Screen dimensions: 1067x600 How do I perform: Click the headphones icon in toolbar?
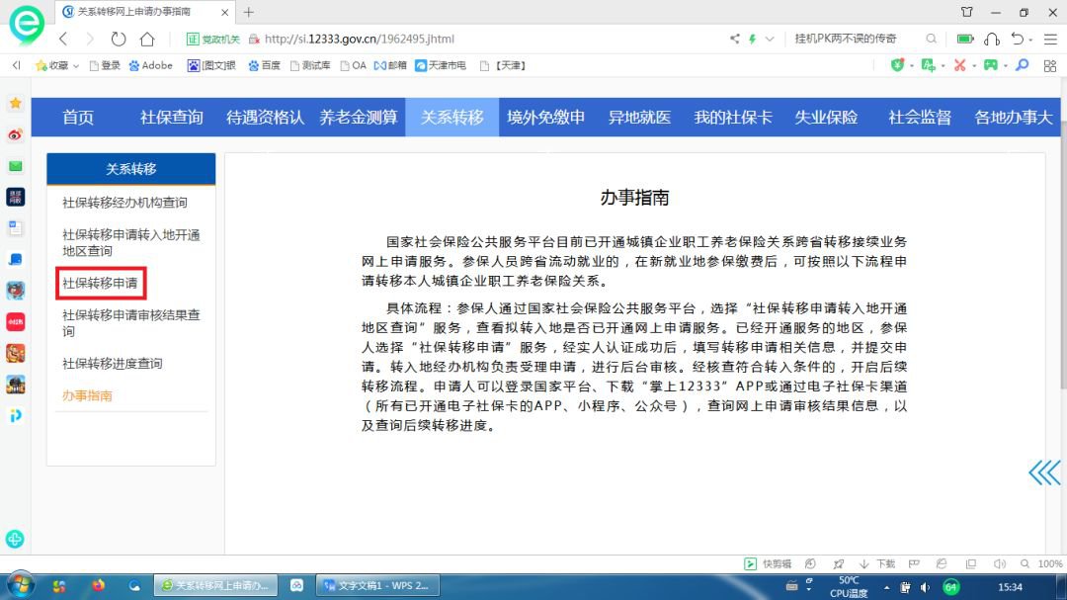tap(992, 39)
